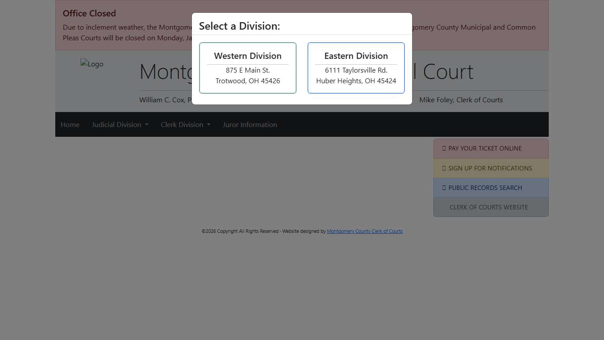Click the ticket icon beside Pay Your Ticket Online
Screen dimensions: 604x340
pyautogui.click(x=444, y=148)
